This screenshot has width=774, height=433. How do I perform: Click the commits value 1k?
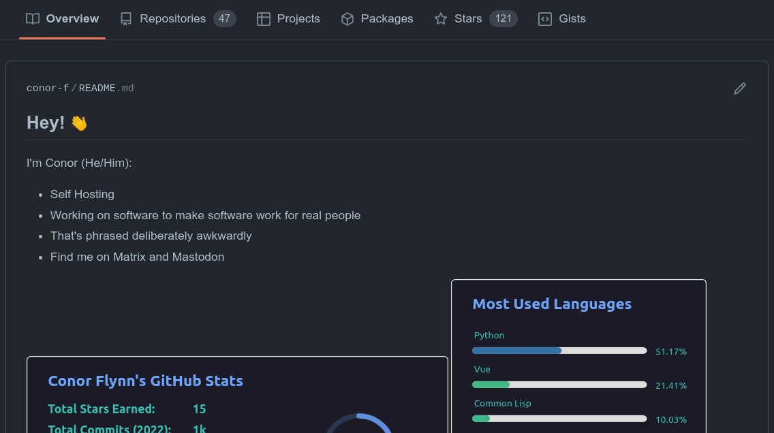point(200,428)
